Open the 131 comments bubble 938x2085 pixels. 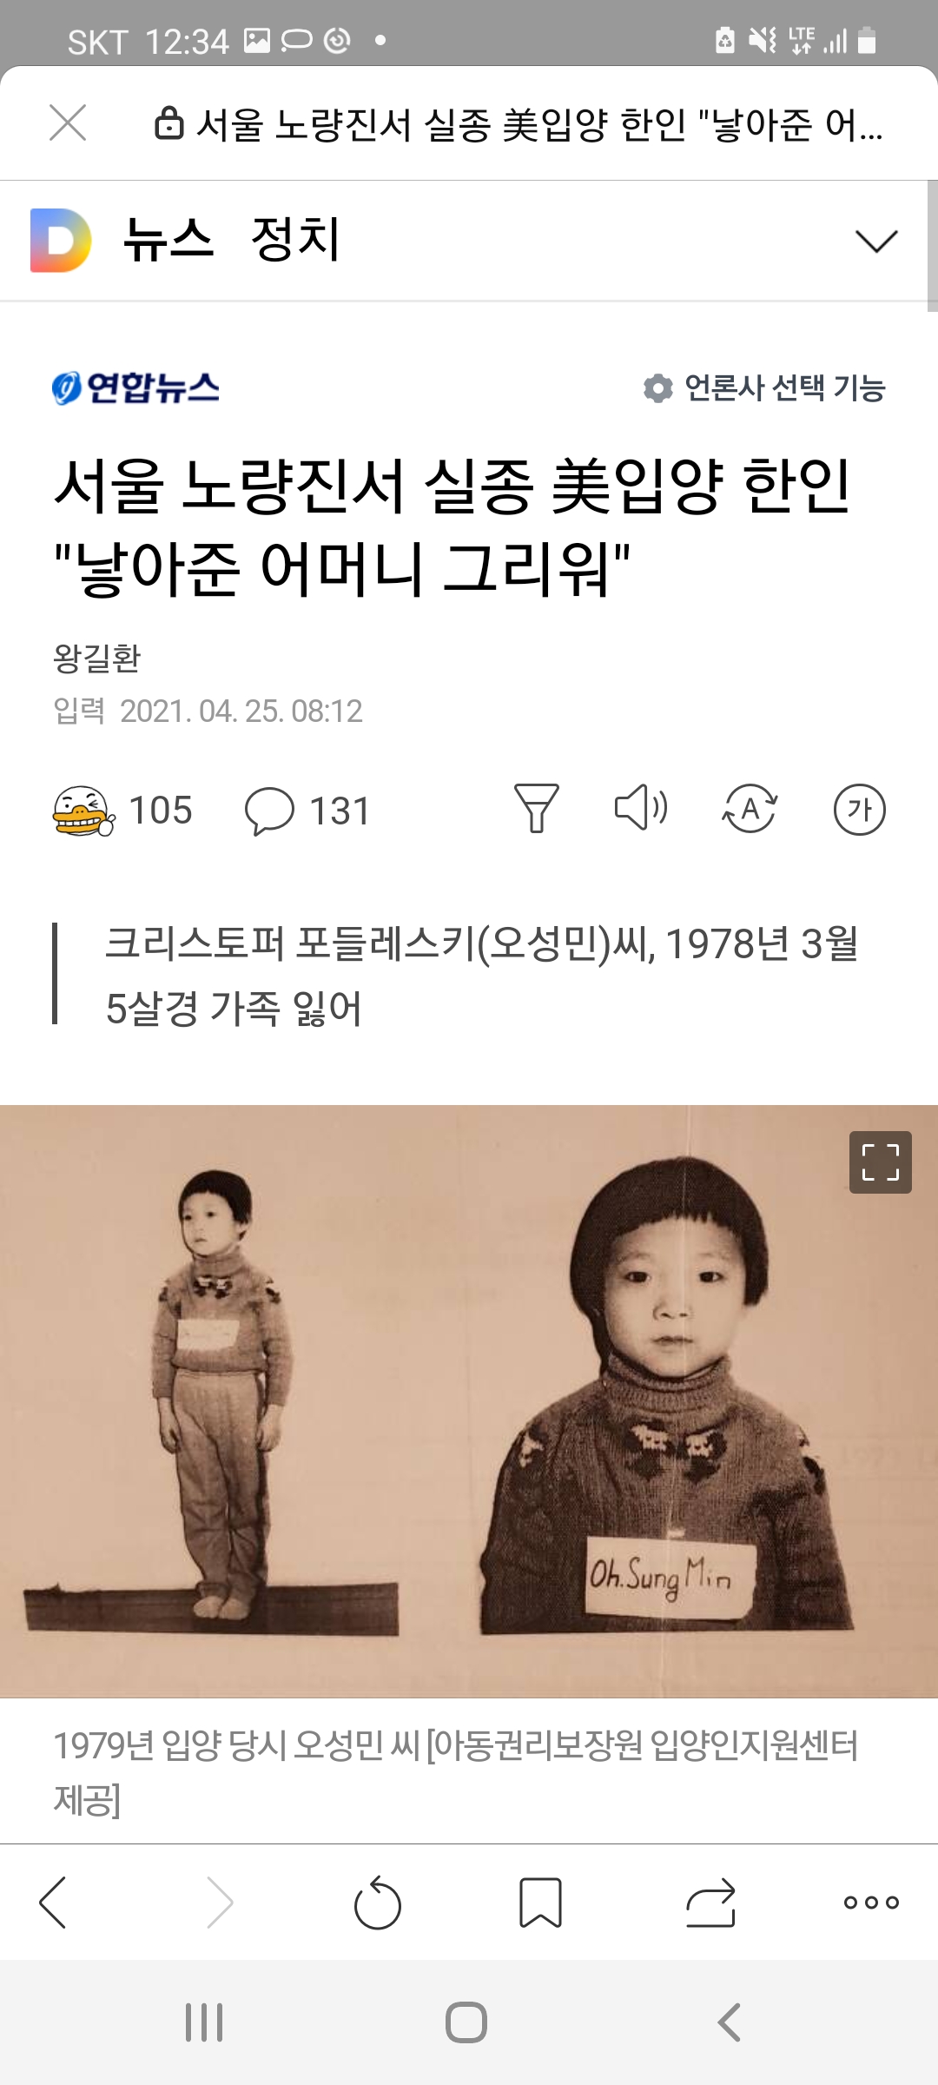click(x=307, y=810)
